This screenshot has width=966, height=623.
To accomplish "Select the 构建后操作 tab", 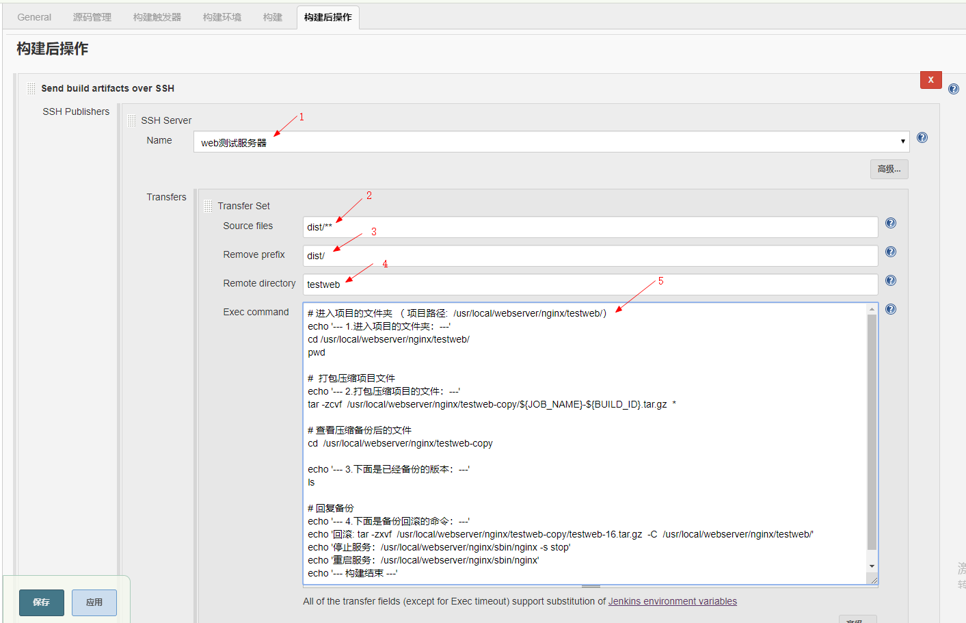I will coord(328,17).
